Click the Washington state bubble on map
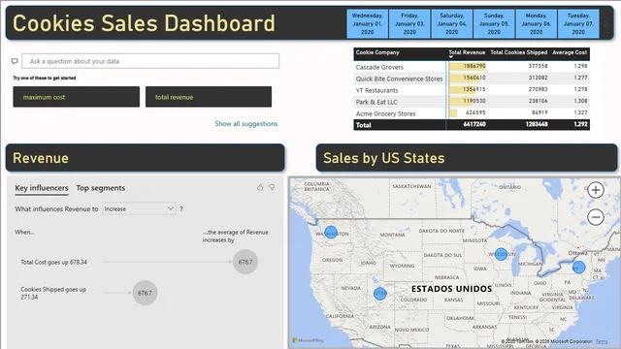The width and height of the screenshot is (621, 349). (331, 233)
